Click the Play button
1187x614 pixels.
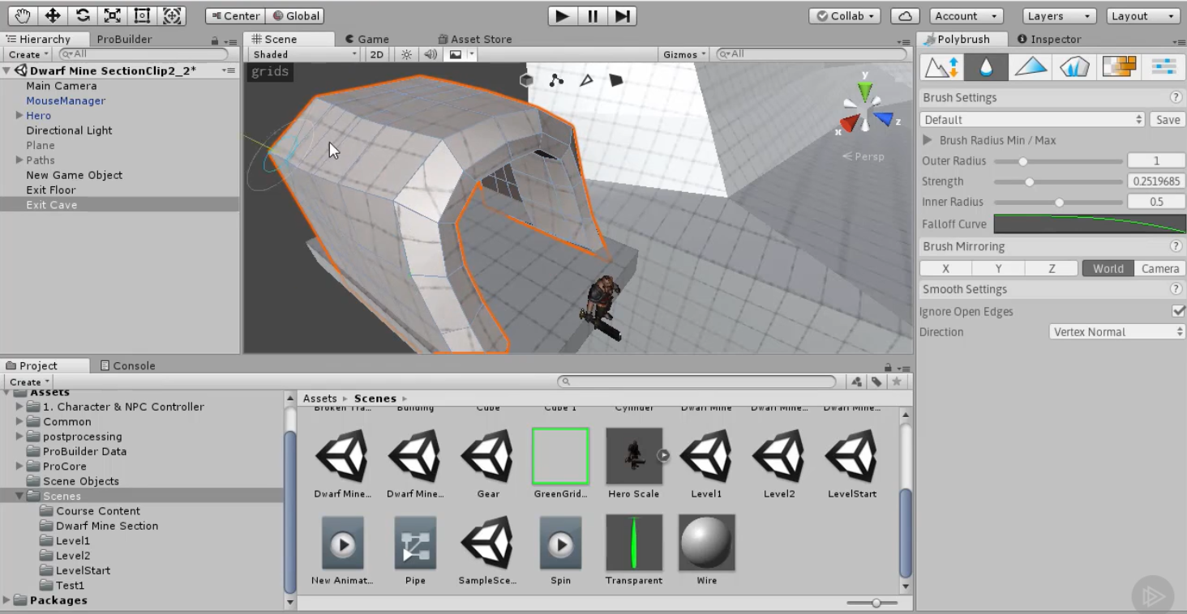click(562, 16)
